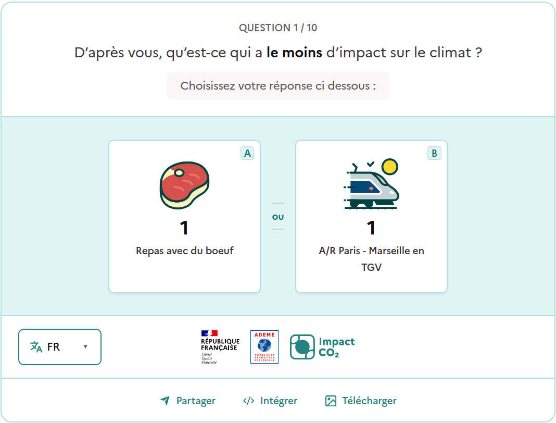The width and height of the screenshot is (556, 423).
Task: Open the FR language dropdown
Action: 59,347
